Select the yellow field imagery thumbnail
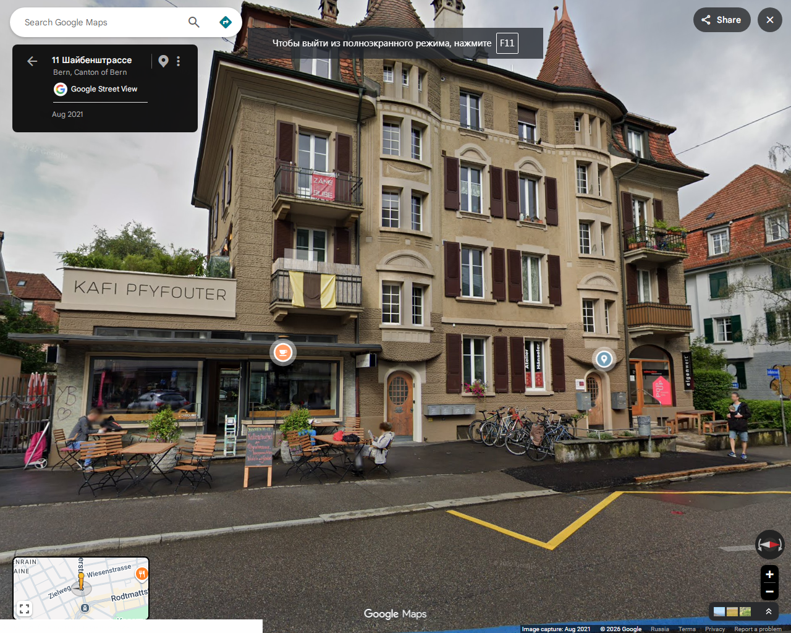The image size is (791, 633). (x=732, y=611)
